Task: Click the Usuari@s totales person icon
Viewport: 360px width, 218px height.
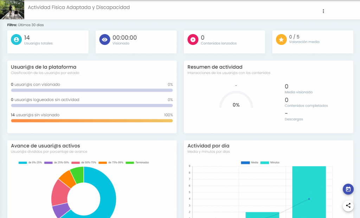Action: [16, 39]
